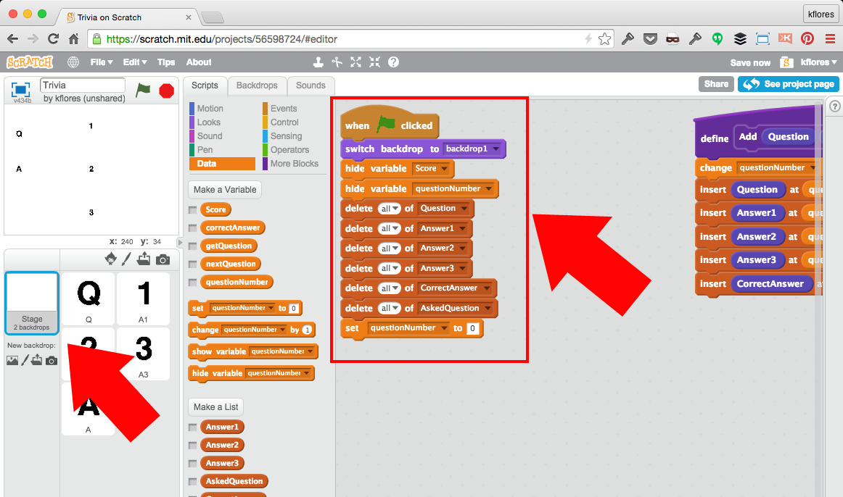Click See project page button
Viewport: 843px width, 497px height.
pos(788,84)
